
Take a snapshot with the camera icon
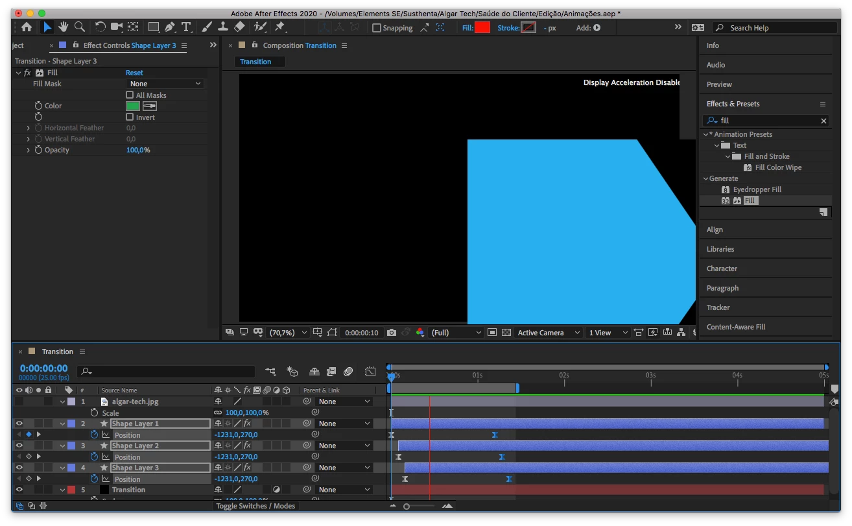click(392, 333)
